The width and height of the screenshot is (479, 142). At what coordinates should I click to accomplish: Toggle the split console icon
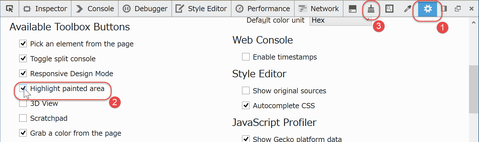353,9
